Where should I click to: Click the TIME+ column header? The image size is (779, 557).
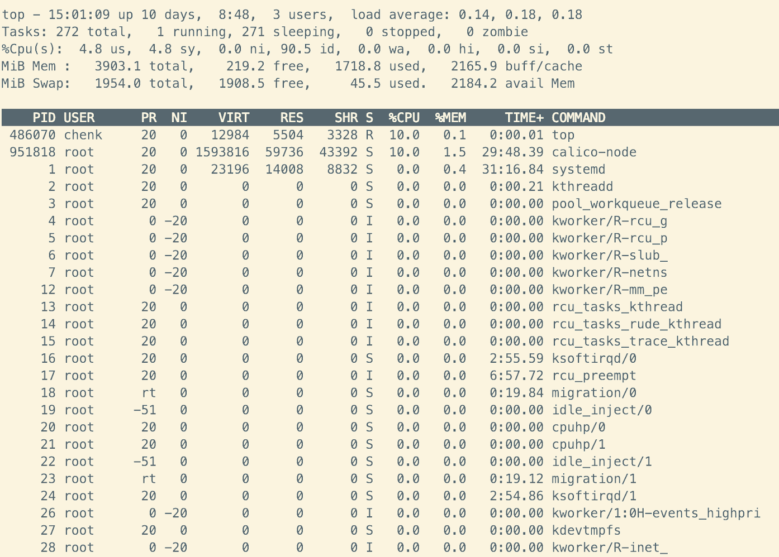524,118
